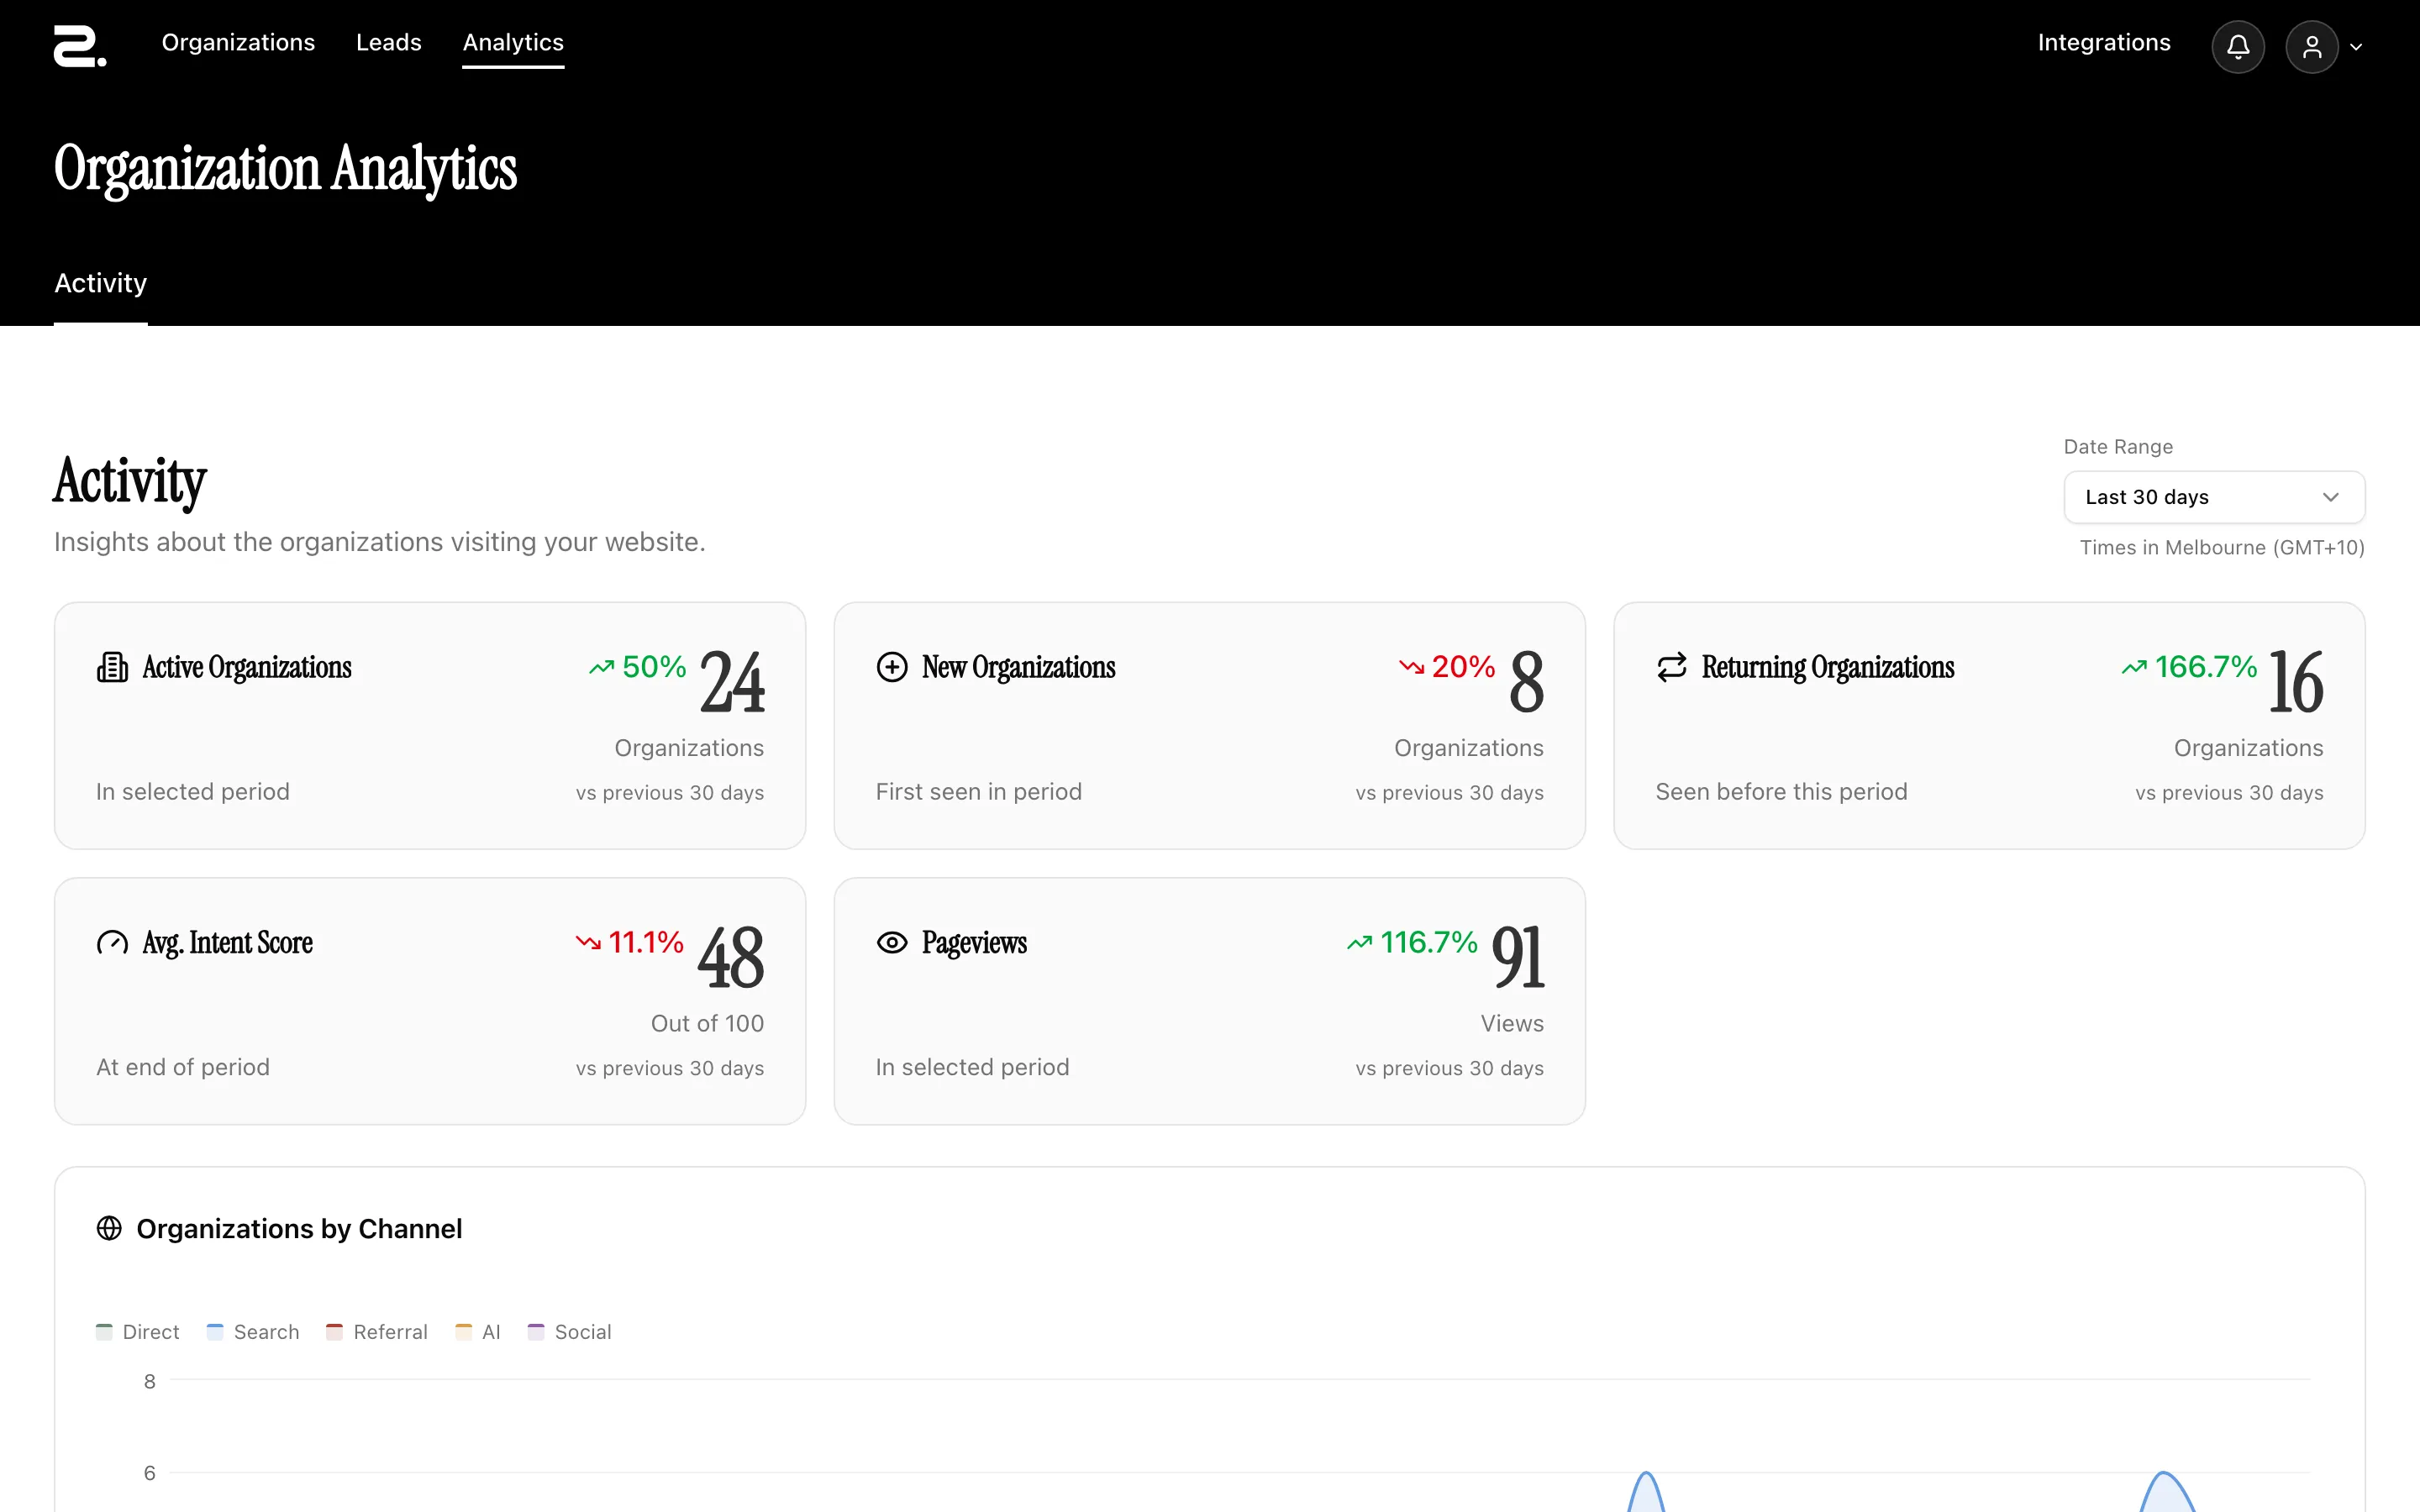Click the Returning Organizations value 16
The height and width of the screenshot is (1512, 2420).
tap(2296, 682)
